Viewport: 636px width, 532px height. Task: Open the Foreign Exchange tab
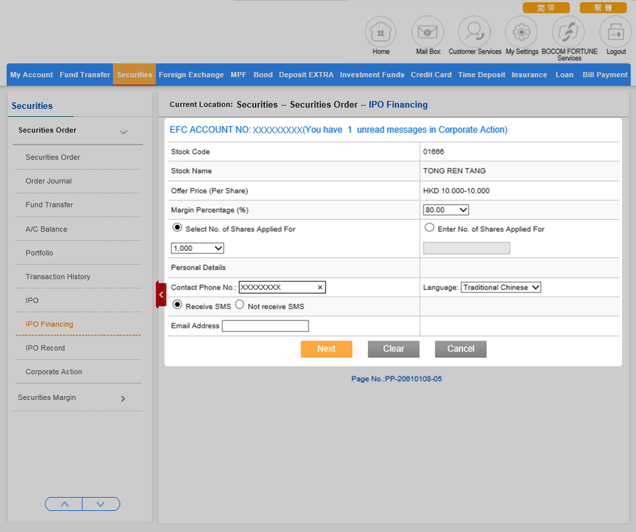(191, 75)
